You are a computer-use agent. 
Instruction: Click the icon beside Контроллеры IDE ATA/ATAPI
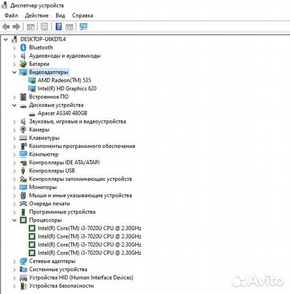[x=23, y=163]
